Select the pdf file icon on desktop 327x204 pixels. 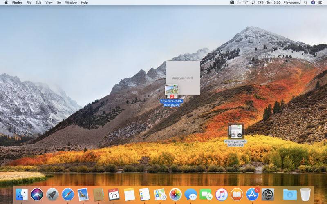point(236,131)
